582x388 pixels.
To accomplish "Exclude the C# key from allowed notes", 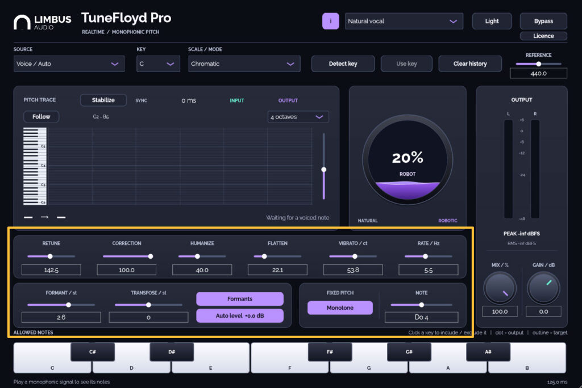I will pos(93,352).
